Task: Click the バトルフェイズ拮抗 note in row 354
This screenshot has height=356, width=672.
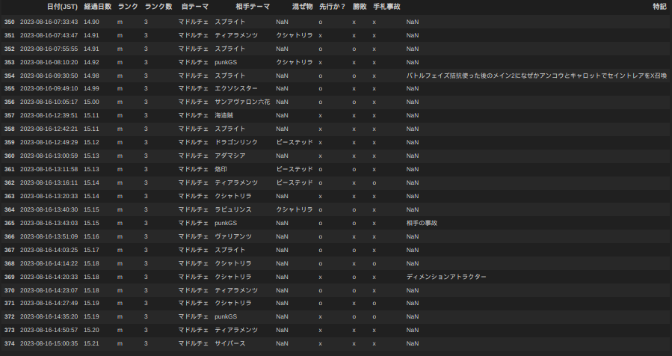Action: (537, 76)
